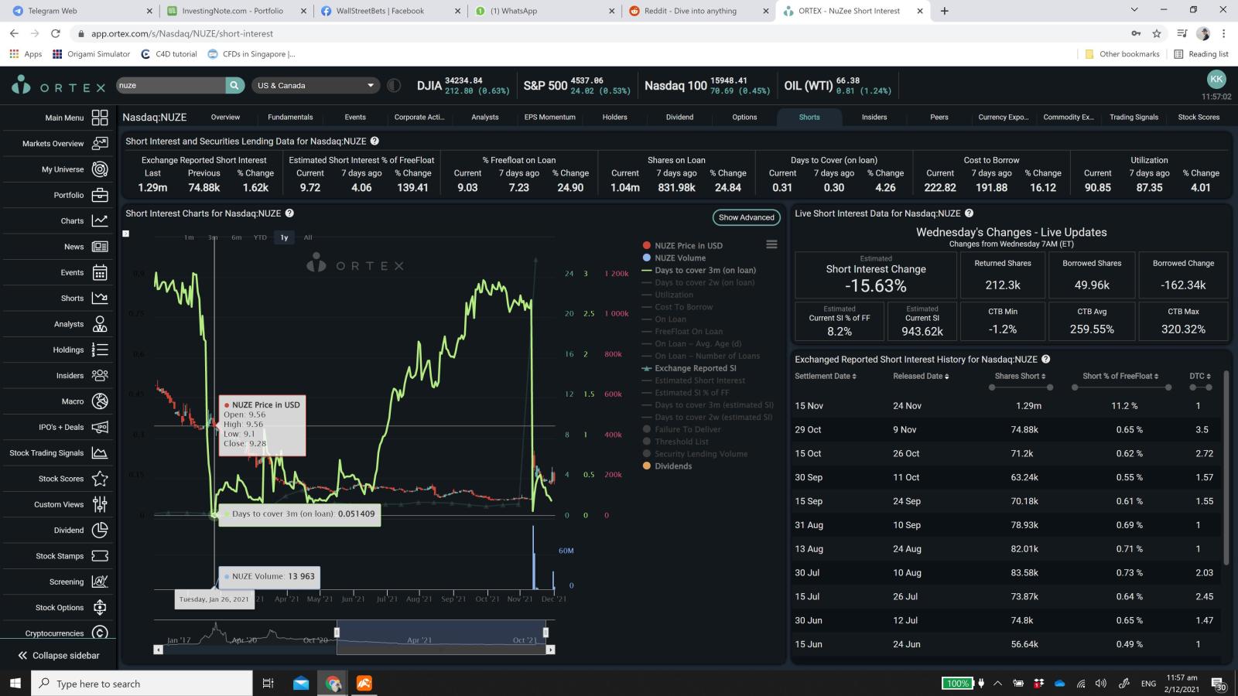Screen dimensions: 1238x696
Task: Open the Trading Signals tab
Action: coord(1134,118)
